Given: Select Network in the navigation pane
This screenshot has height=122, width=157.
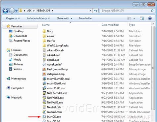Looking at the screenshot, I should [x=17, y=98].
